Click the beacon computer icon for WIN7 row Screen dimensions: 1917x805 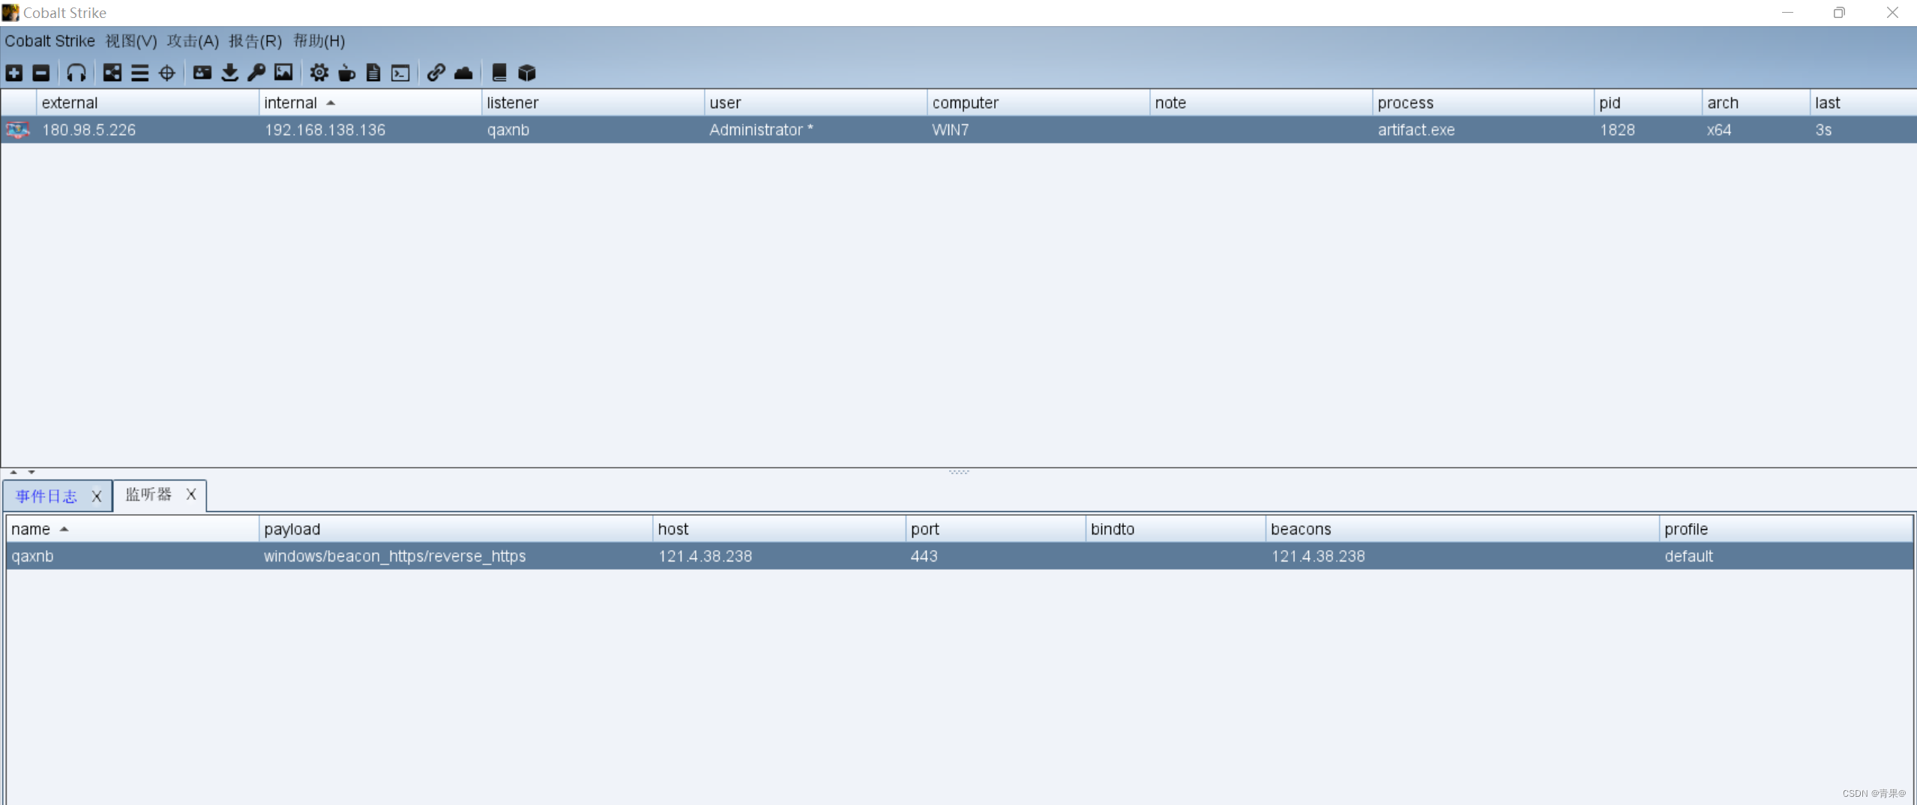(x=18, y=130)
